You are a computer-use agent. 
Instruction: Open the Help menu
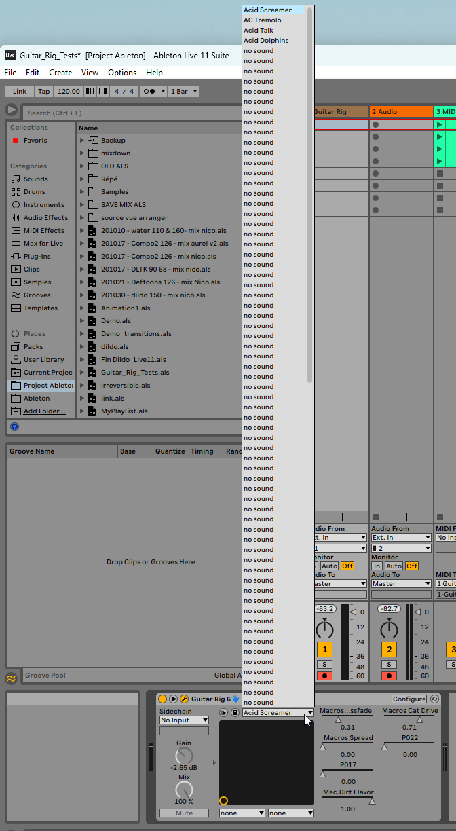(154, 73)
